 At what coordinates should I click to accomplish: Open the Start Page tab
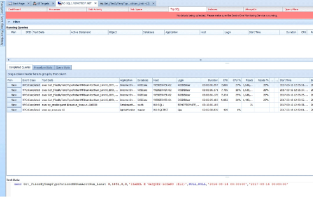pos(18,3)
